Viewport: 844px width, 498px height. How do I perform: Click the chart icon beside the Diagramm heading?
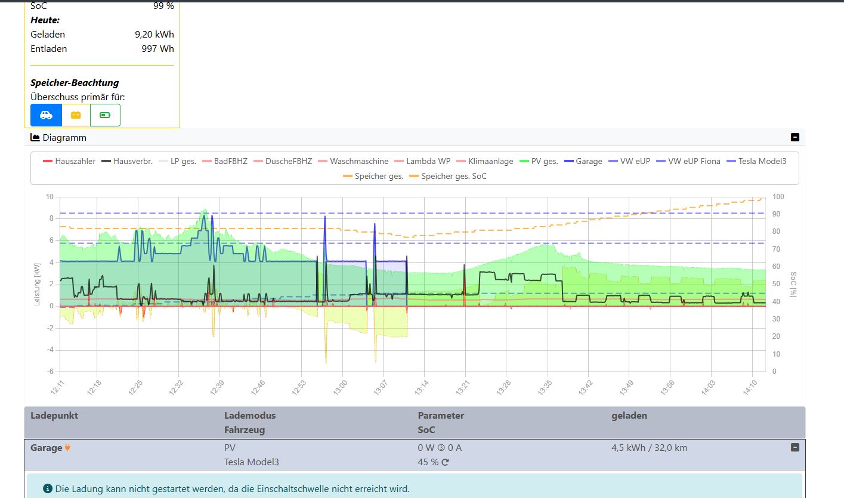(34, 137)
